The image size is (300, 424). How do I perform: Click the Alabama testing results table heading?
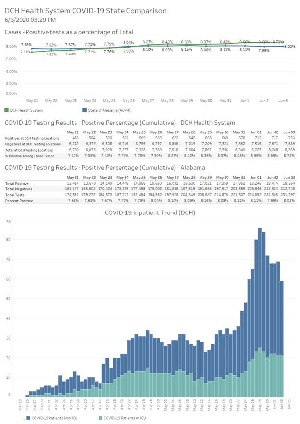[x=105, y=168]
